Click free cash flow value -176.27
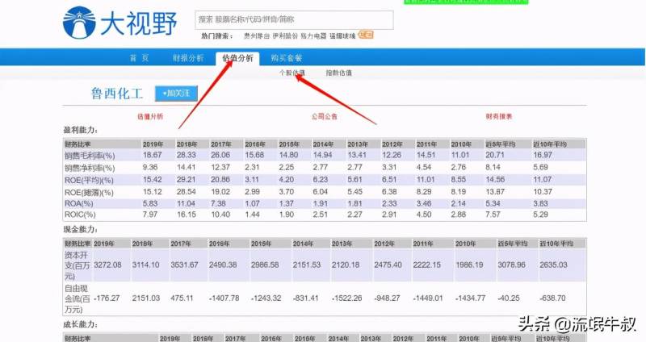Viewport: 646px width, 342px height. tap(107, 298)
